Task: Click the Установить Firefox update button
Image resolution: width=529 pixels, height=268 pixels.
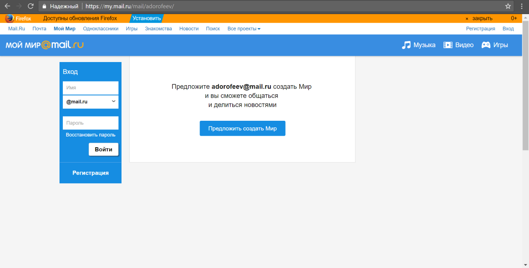Action: pos(147,18)
